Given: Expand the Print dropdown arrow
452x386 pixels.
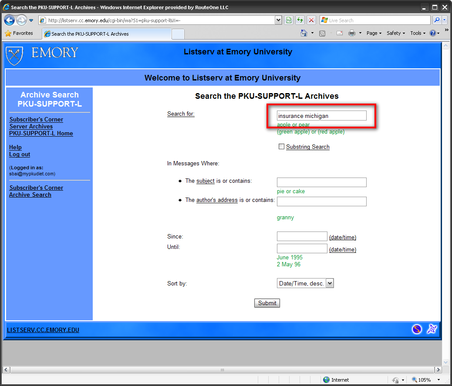Looking at the screenshot, I should pyautogui.click(x=360, y=33).
